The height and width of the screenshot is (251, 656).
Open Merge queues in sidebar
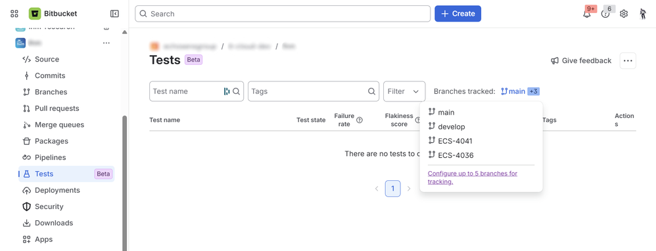[x=66, y=125]
